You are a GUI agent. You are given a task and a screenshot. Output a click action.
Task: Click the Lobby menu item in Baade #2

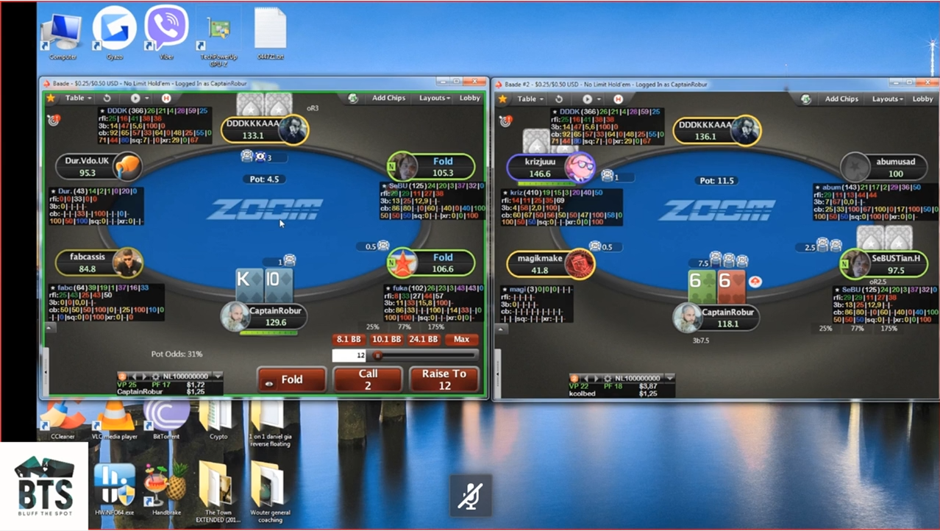(922, 99)
